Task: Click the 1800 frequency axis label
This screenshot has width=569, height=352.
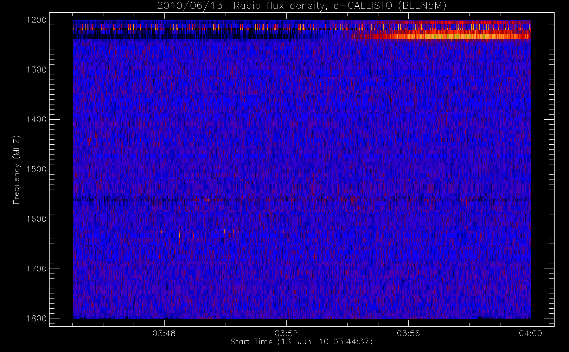Action: (x=37, y=319)
